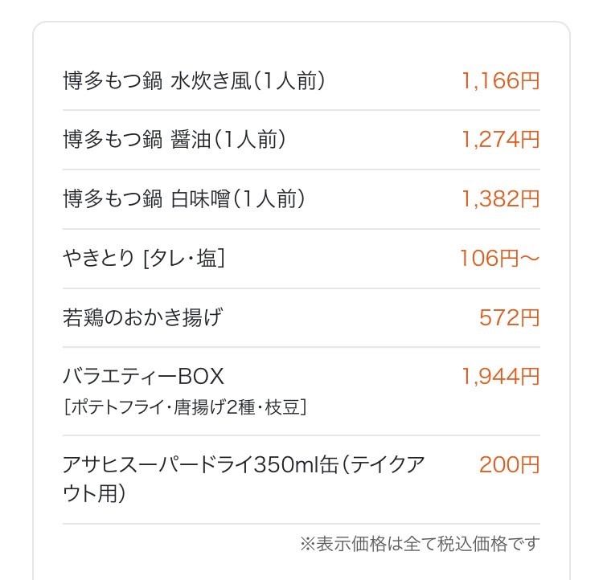Image resolution: width=603 pixels, height=580 pixels.
Task: Click the ポテトフライ・唐揚げ2種・枝豆 description
Action: pyautogui.click(x=185, y=407)
